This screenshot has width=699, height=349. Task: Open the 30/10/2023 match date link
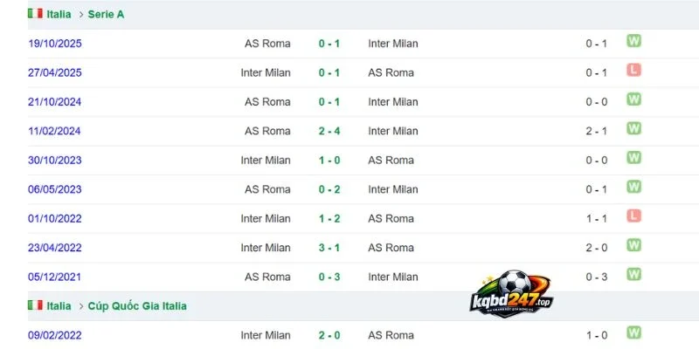pyautogui.click(x=55, y=161)
